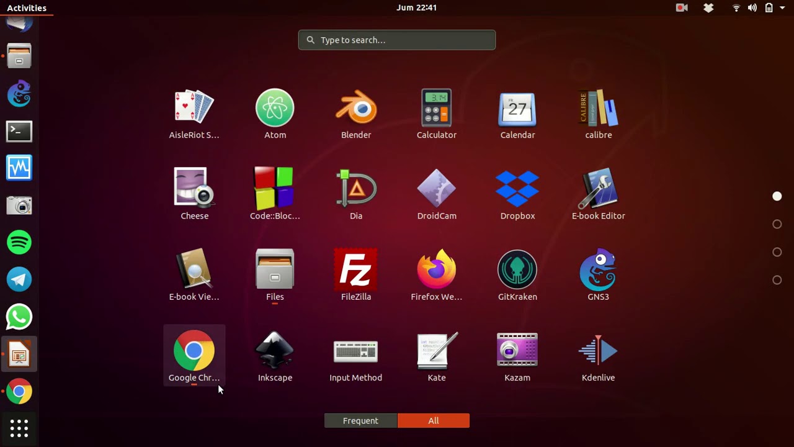This screenshot has height=447, width=794.
Task: Click the battery icon in the top bar
Action: (x=769, y=8)
